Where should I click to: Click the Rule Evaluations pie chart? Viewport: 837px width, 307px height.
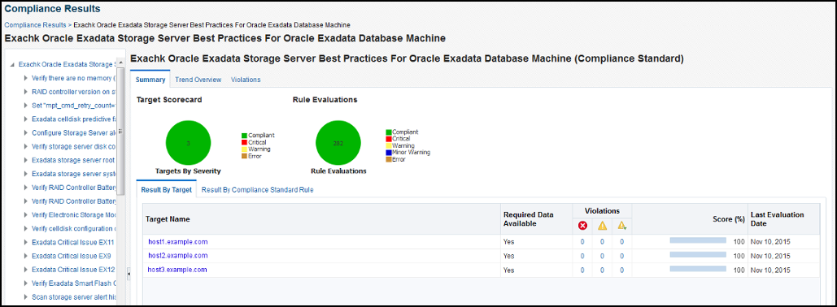click(338, 144)
